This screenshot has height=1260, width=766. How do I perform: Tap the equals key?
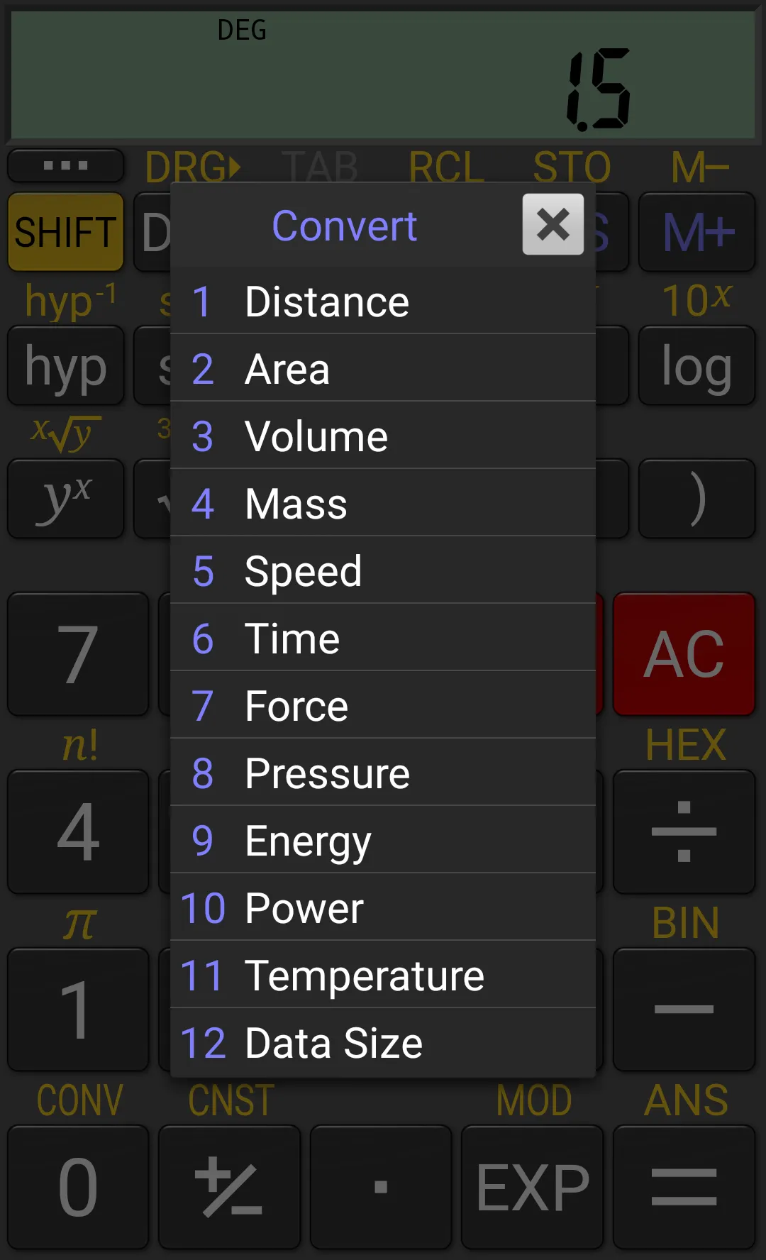(683, 1186)
